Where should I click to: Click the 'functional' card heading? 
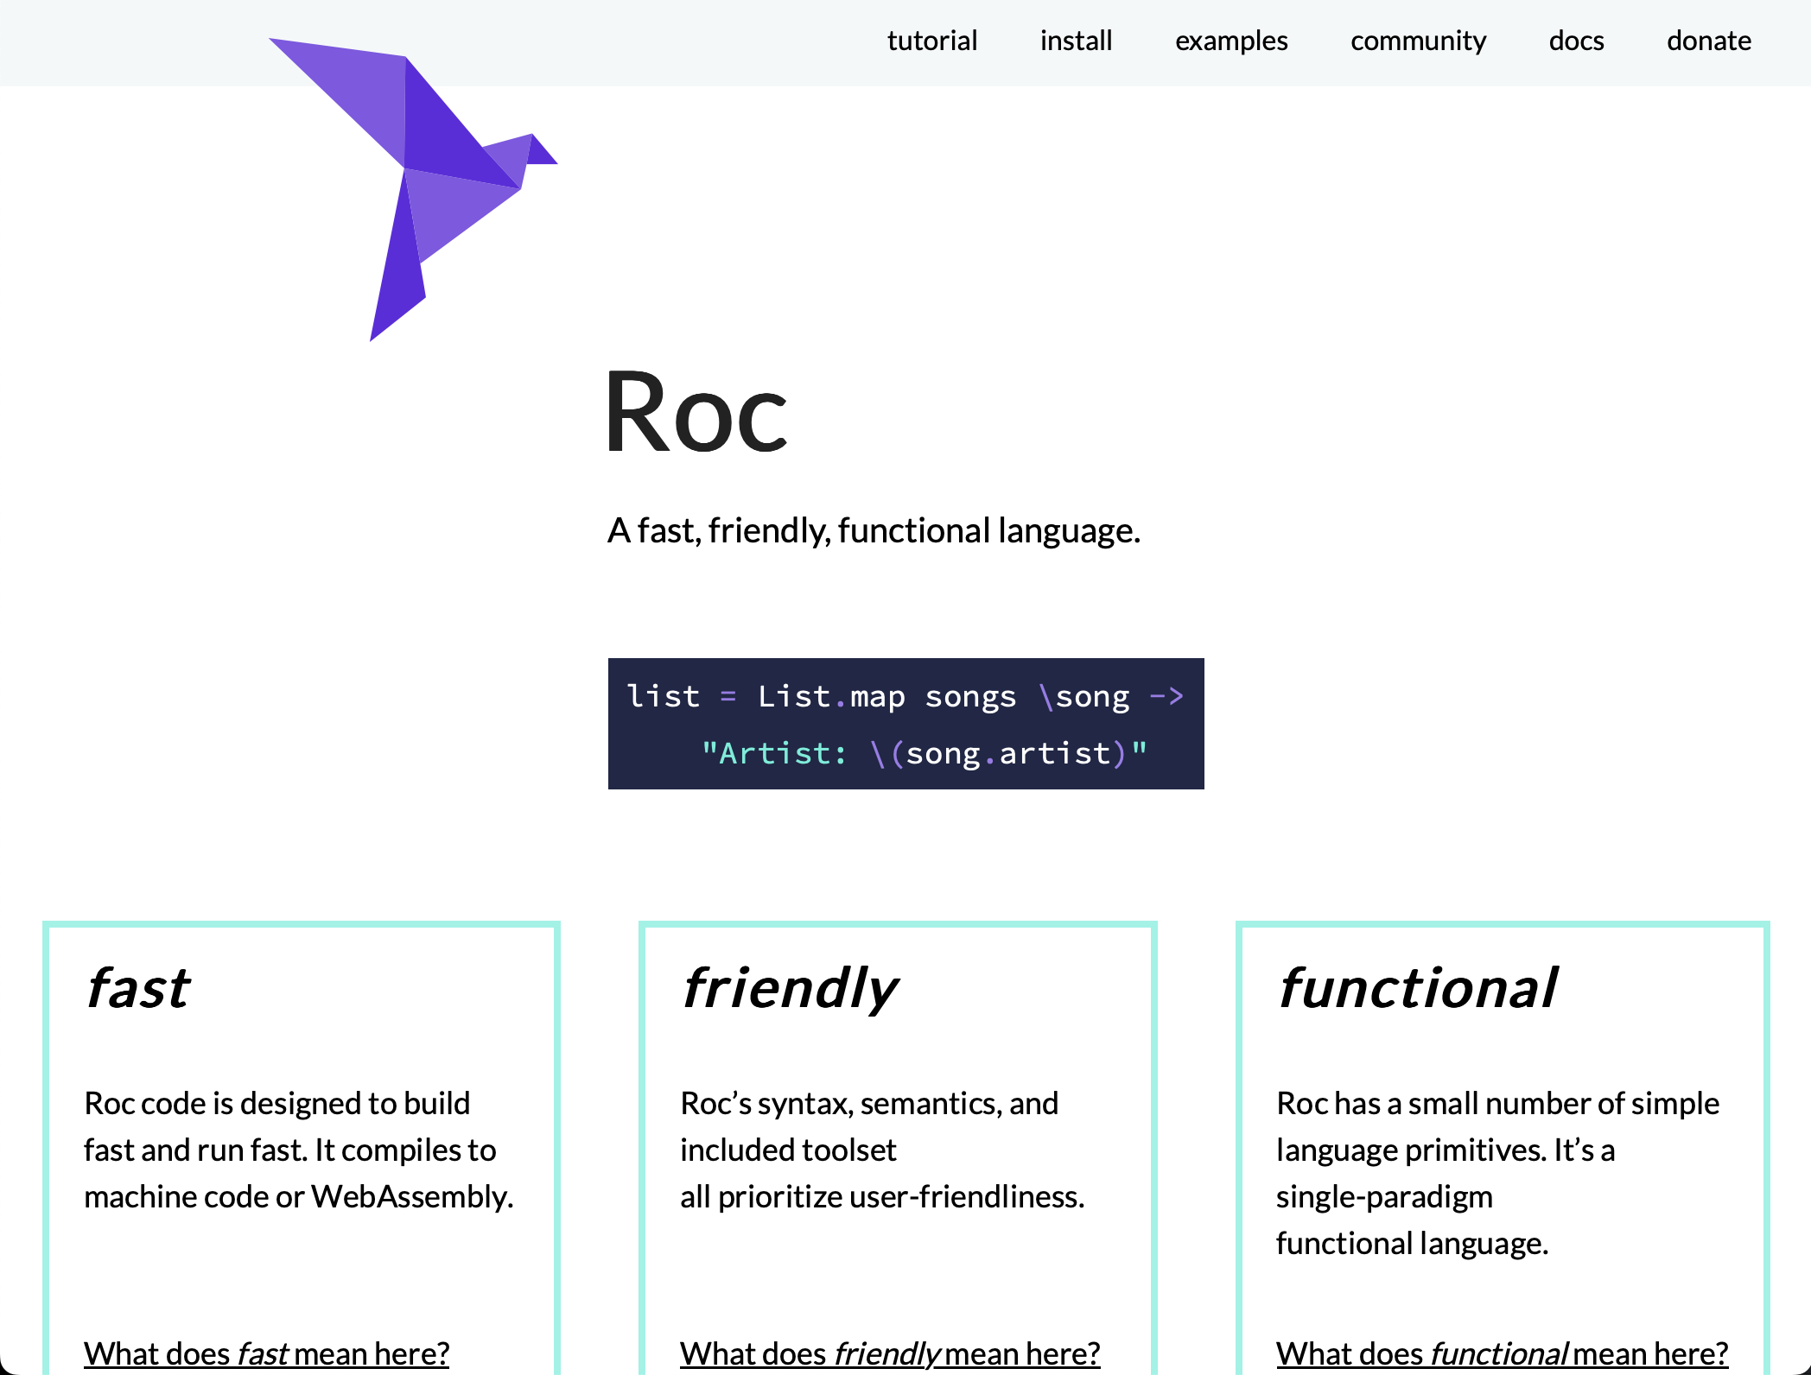click(1417, 988)
